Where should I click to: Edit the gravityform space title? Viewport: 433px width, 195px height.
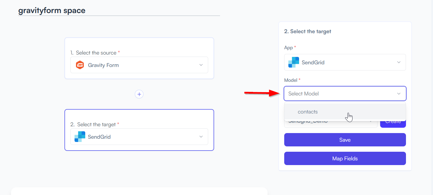tap(52, 11)
